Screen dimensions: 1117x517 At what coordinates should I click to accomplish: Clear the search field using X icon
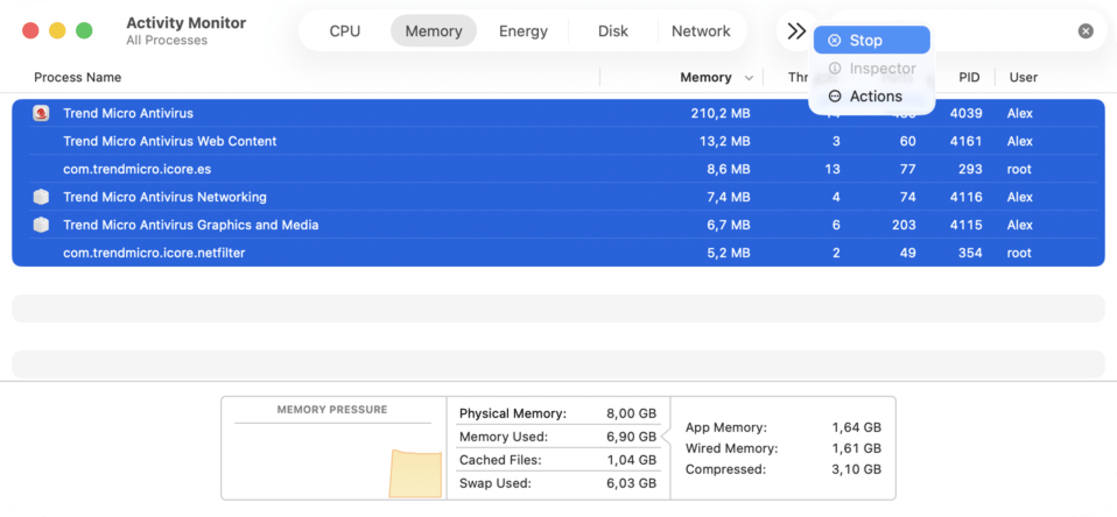(x=1085, y=31)
